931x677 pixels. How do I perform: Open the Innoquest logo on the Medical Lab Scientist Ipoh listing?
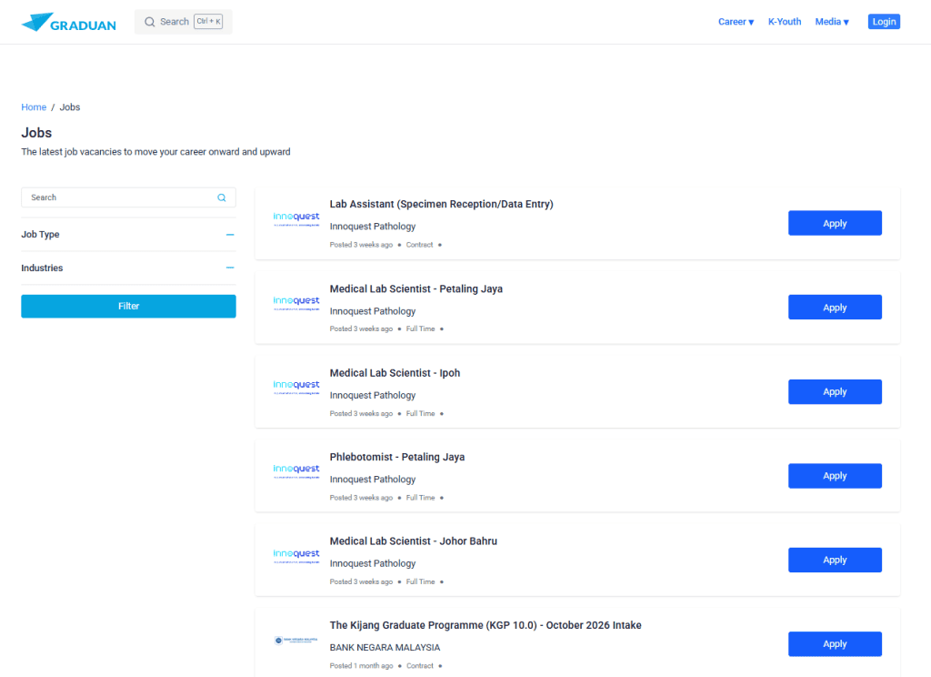click(x=296, y=387)
